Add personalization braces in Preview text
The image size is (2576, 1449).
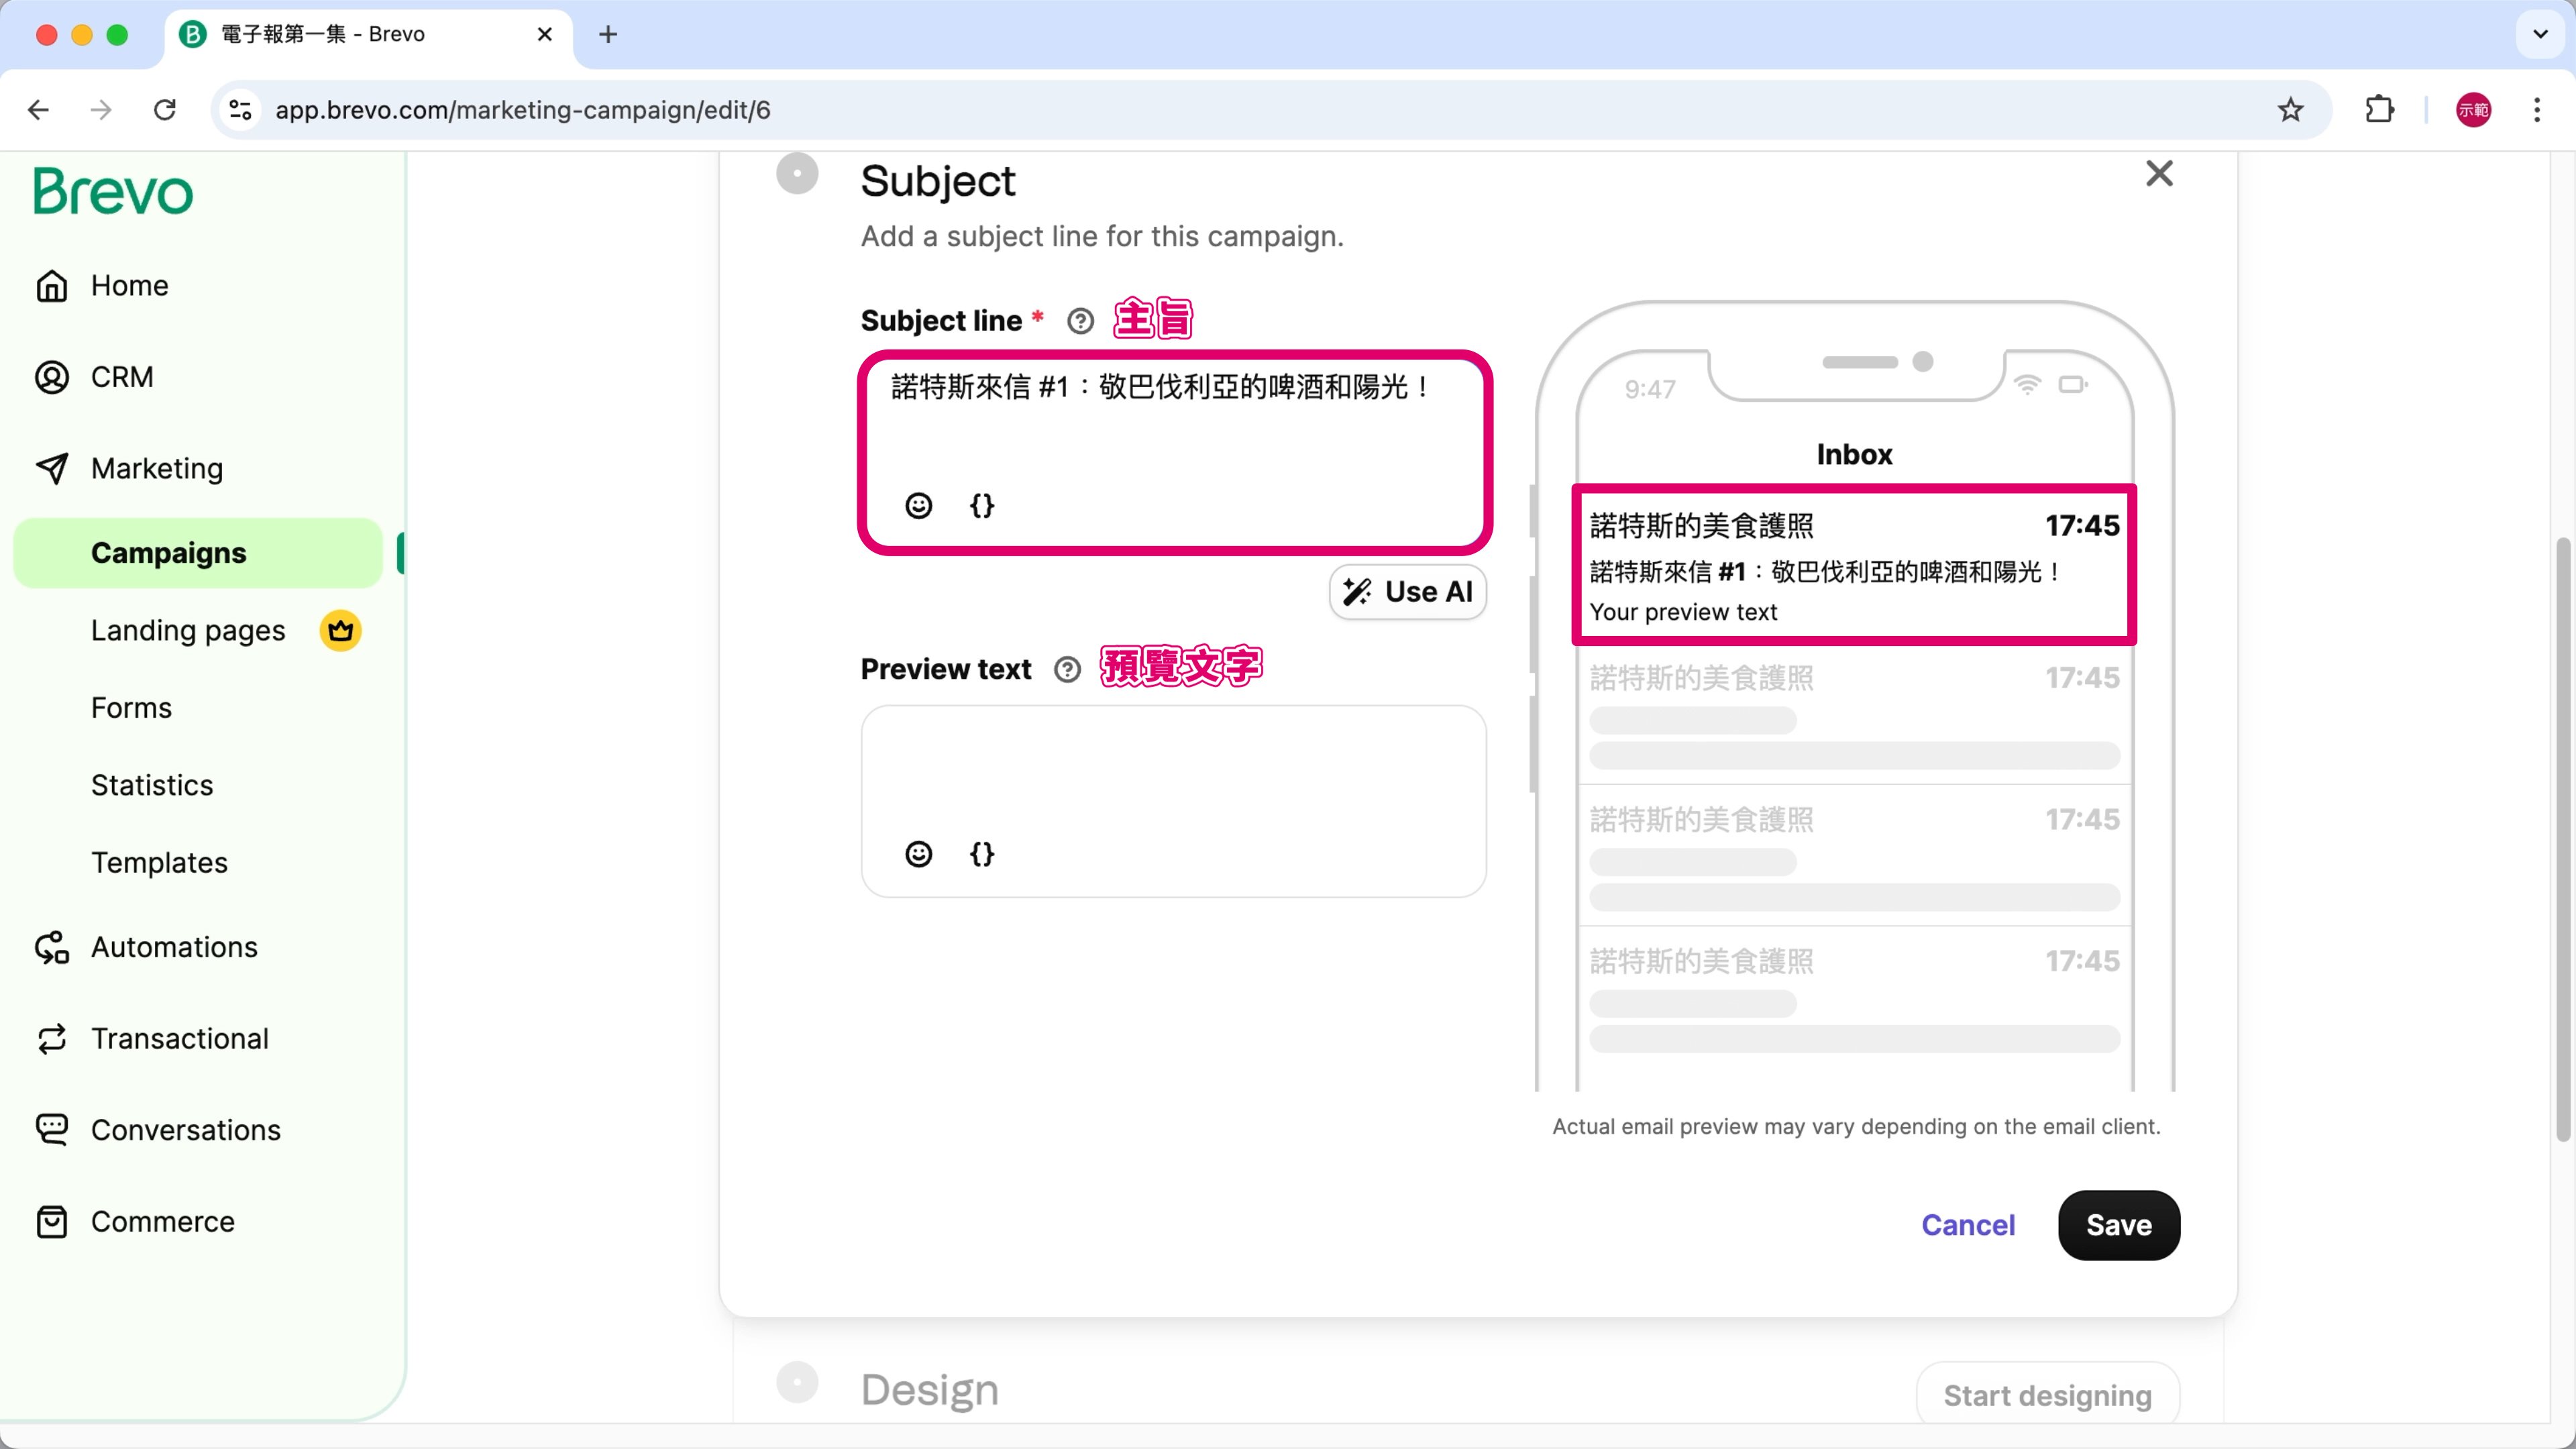pyautogui.click(x=982, y=854)
